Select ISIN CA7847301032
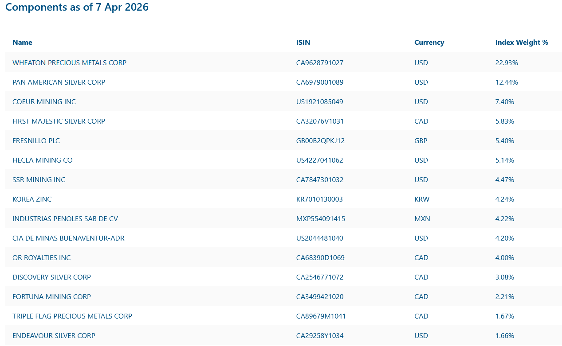This screenshot has height=346, width=562. click(320, 180)
